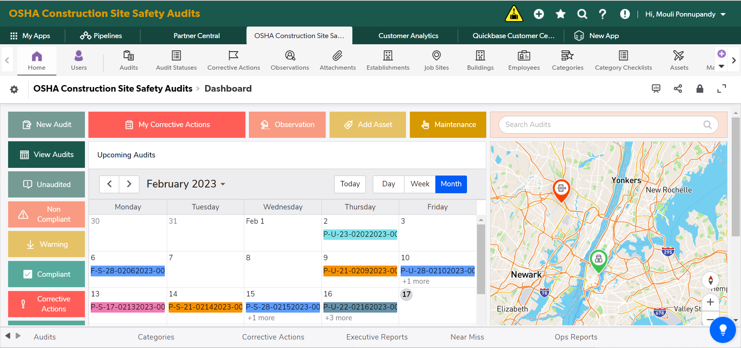Open event P-U-23-02022023 on Feb 2
Image resolution: width=741 pixels, height=348 pixels.
[x=360, y=234]
